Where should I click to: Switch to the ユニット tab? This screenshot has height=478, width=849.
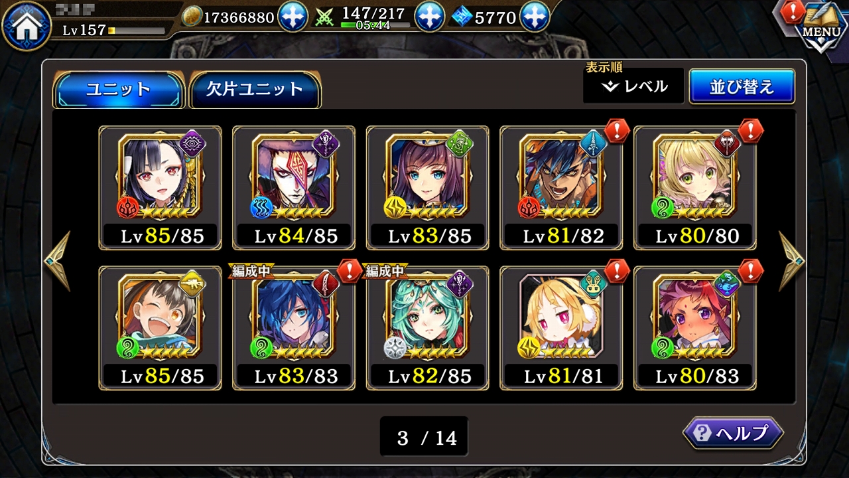click(x=118, y=90)
